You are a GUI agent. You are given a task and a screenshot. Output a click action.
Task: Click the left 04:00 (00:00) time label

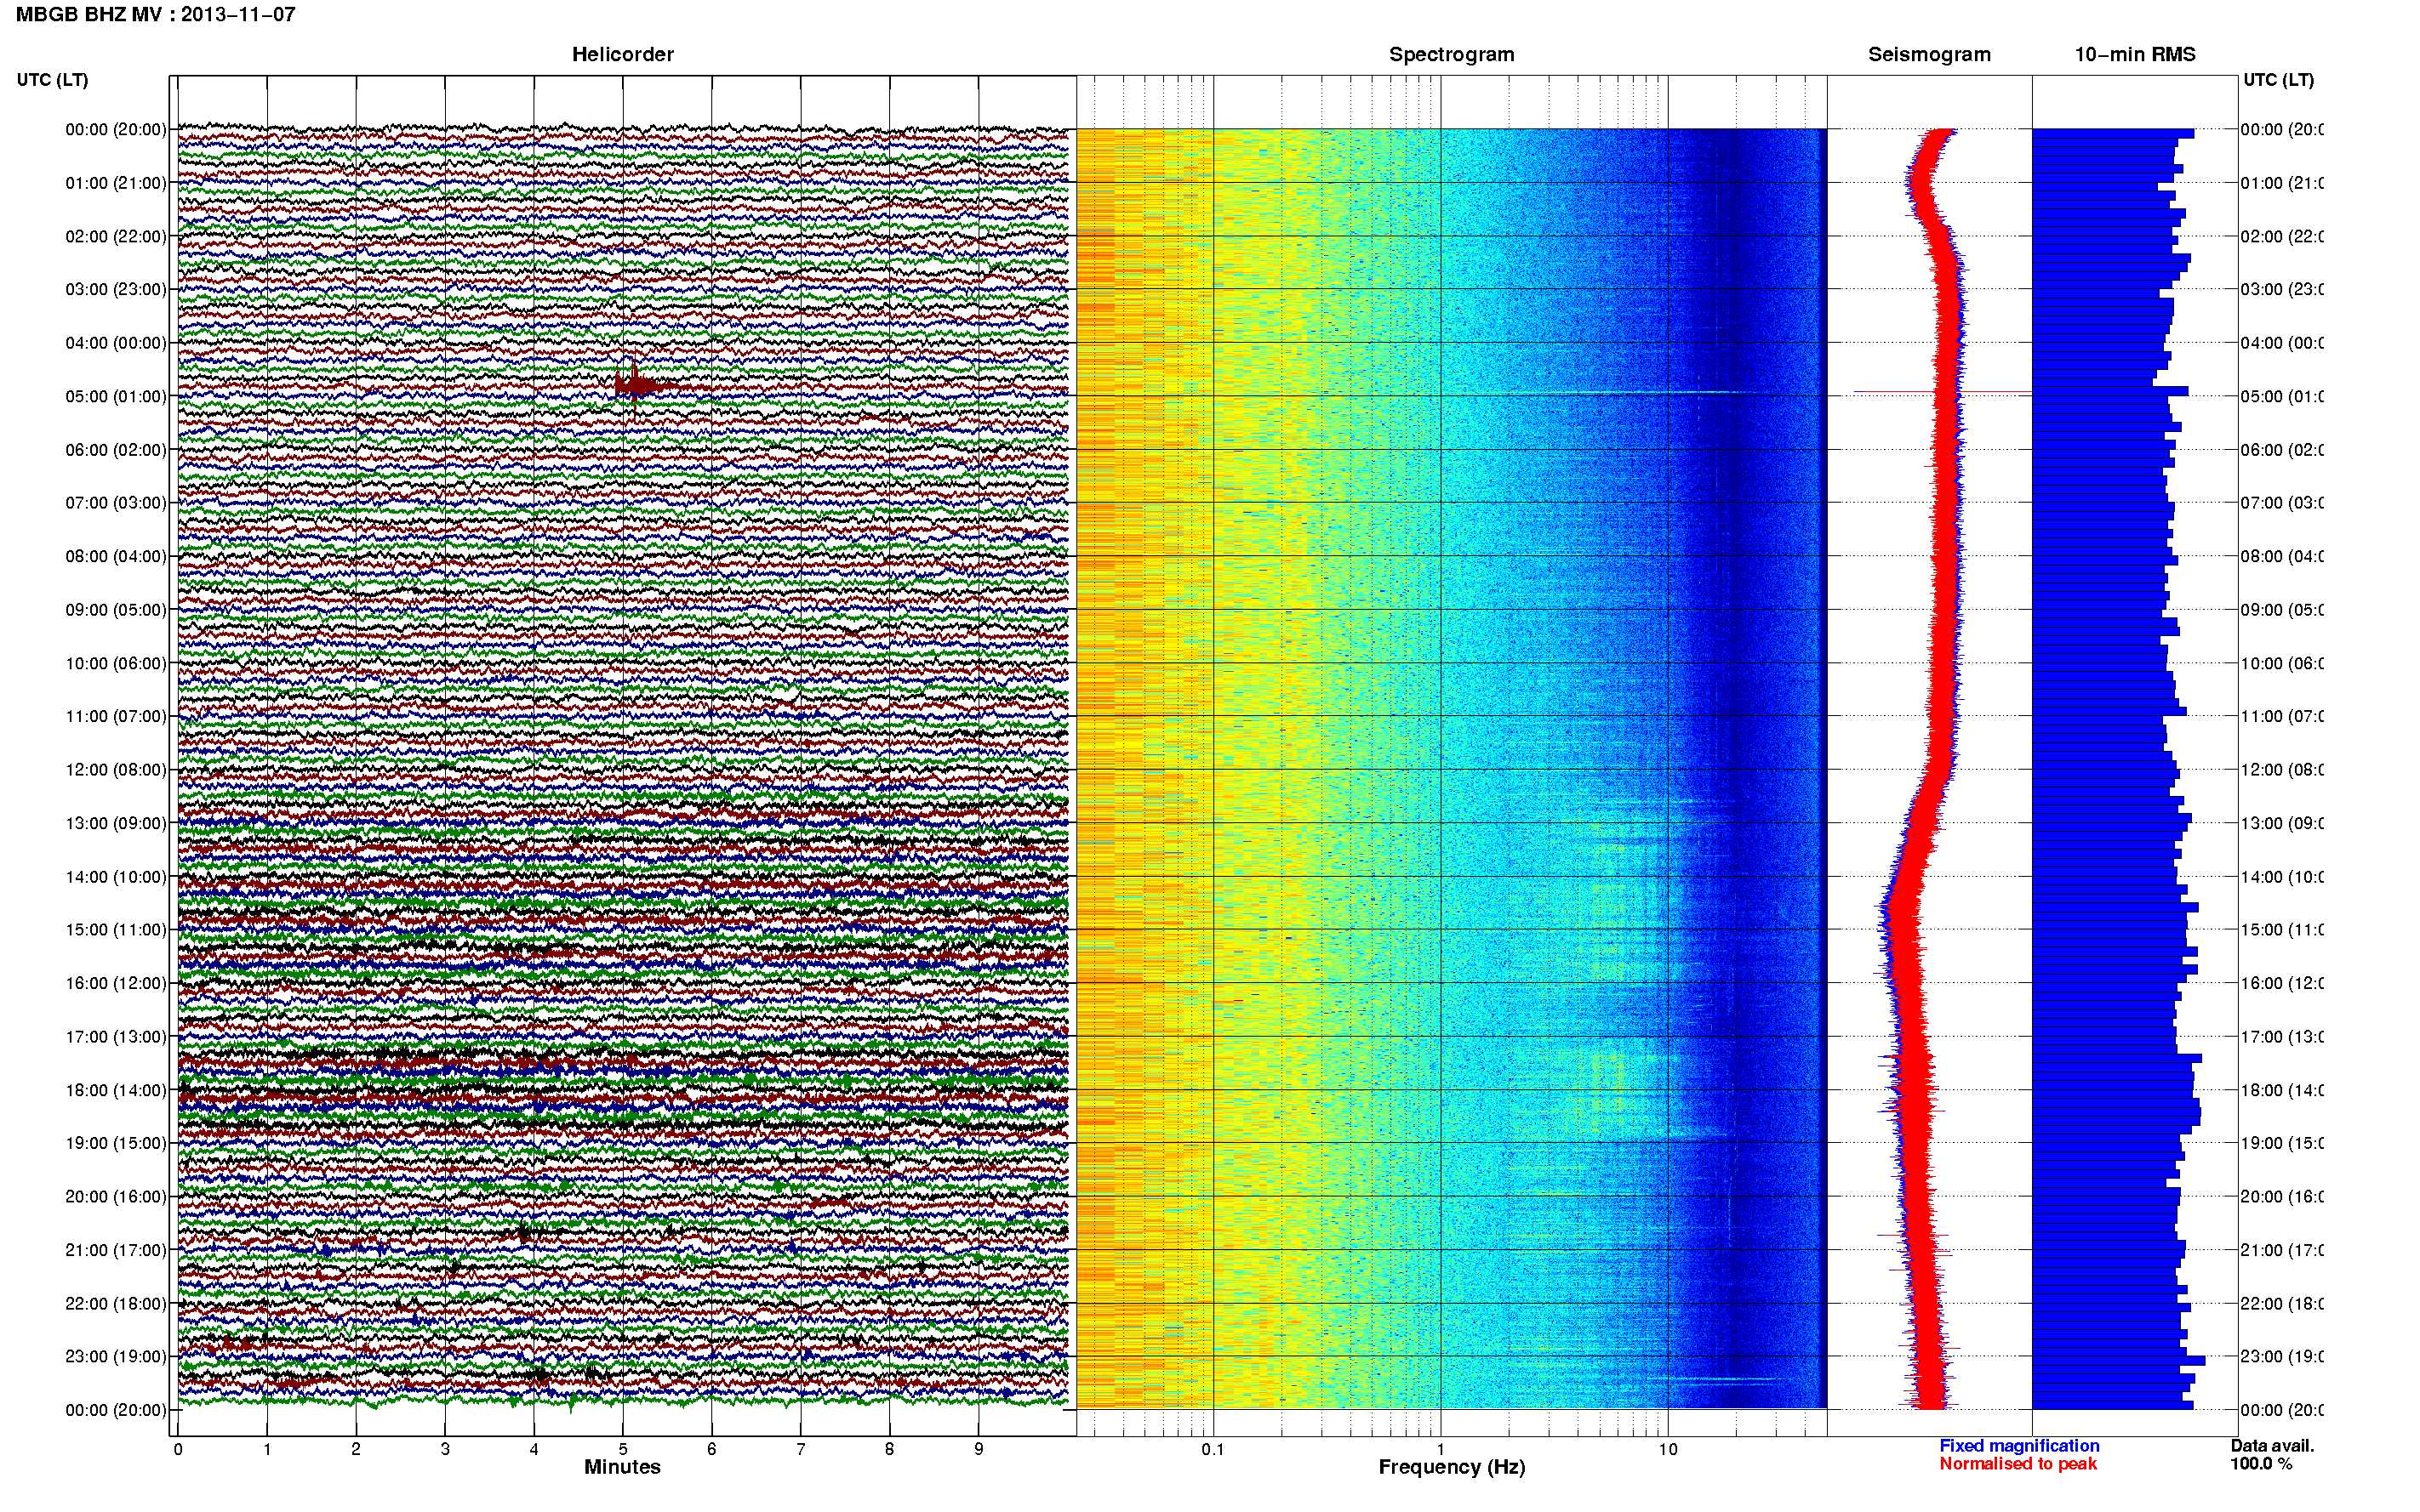[116, 343]
